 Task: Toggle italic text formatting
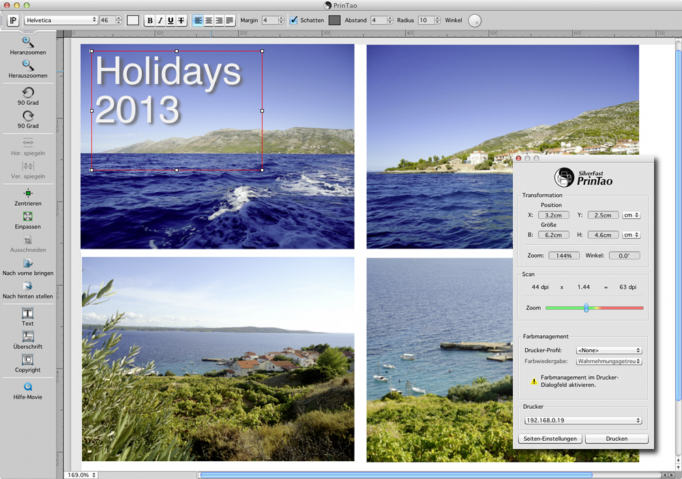click(160, 20)
